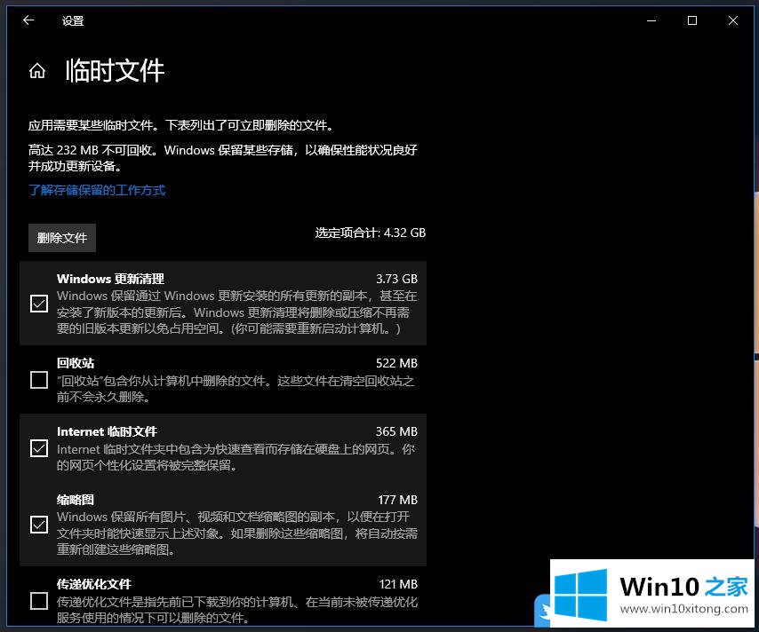Select the Windows 更新清理 title text
Image resolution: width=759 pixels, height=632 pixels.
click(x=110, y=279)
